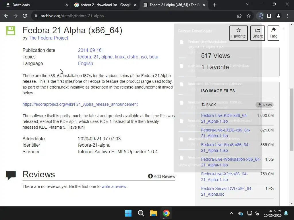
Task: Open a new browser tab
Action: [215, 5]
